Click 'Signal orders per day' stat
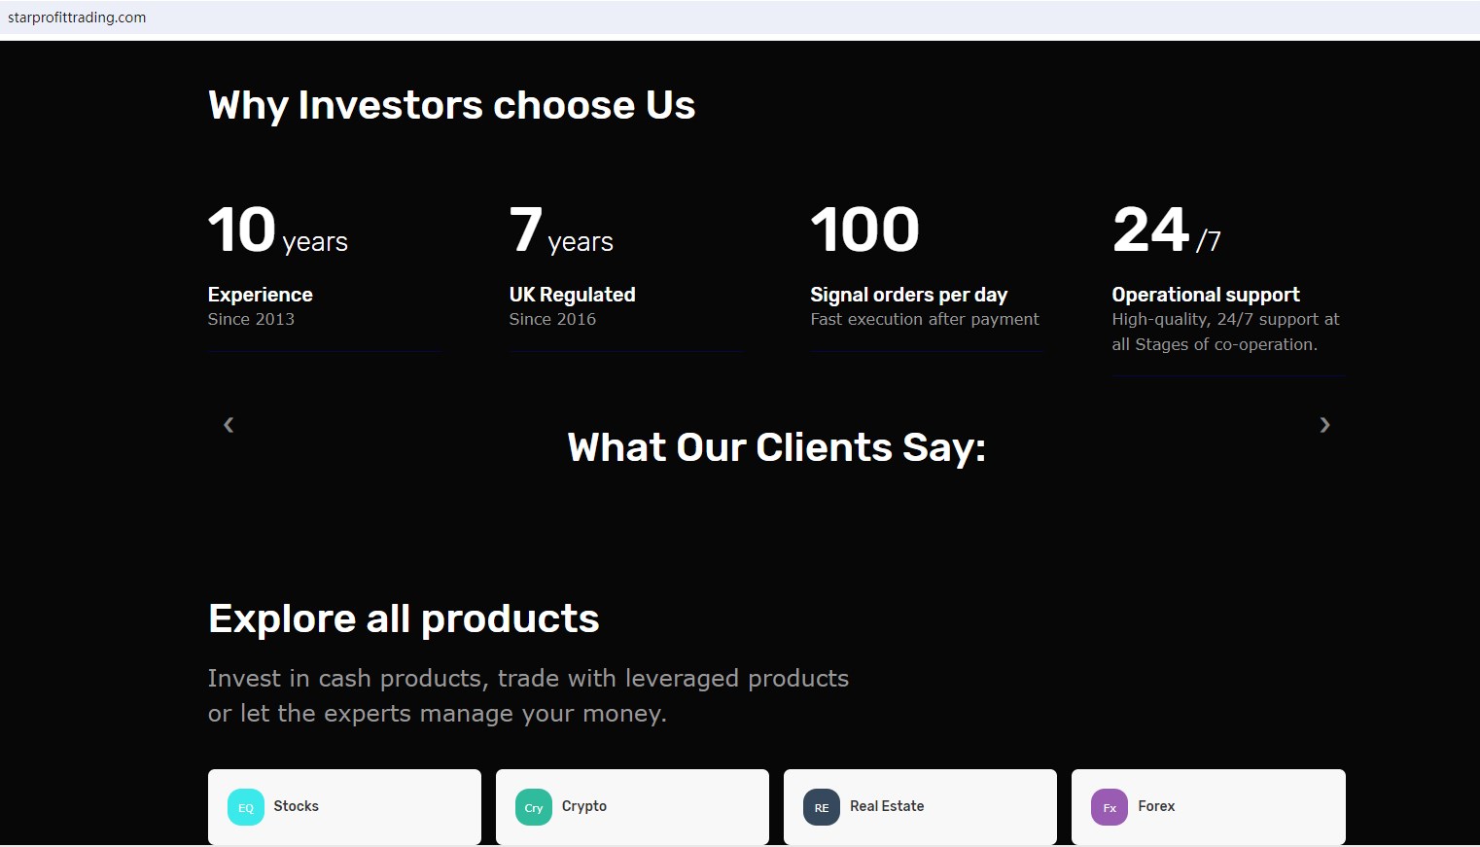1480x847 pixels. (908, 295)
